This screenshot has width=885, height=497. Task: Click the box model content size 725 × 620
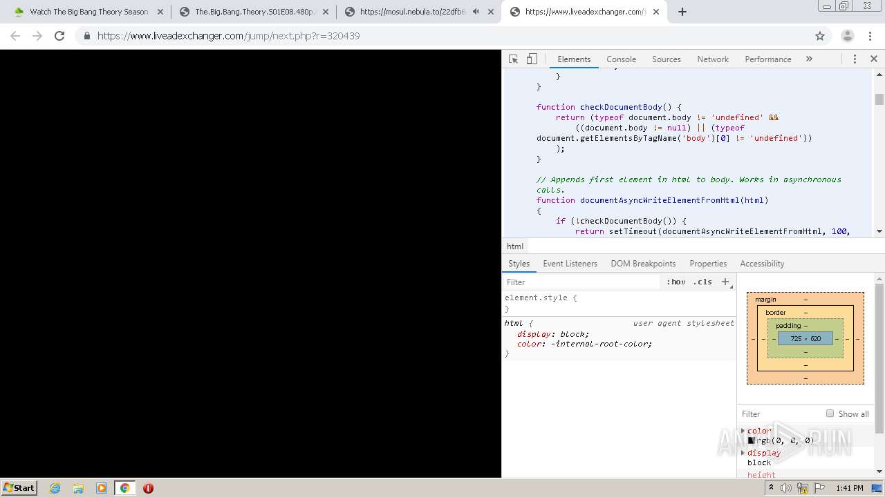[x=805, y=338]
